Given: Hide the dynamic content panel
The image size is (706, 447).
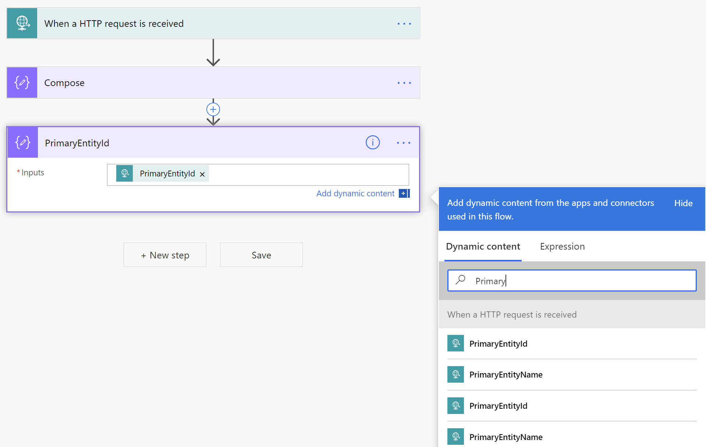Looking at the screenshot, I should click(x=683, y=203).
